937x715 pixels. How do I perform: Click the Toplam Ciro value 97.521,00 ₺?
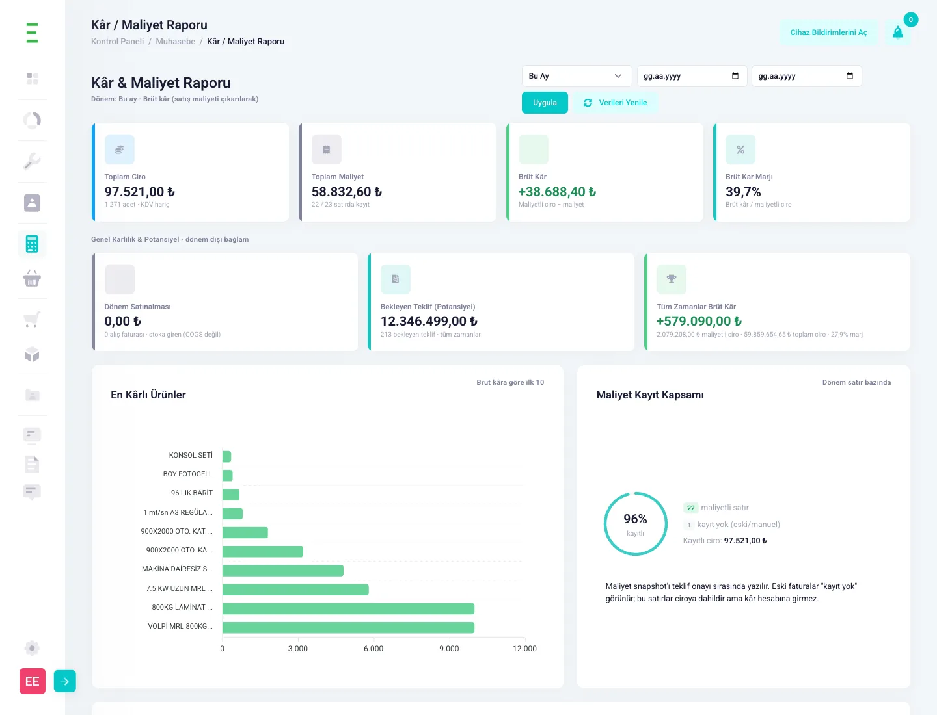pos(140,192)
